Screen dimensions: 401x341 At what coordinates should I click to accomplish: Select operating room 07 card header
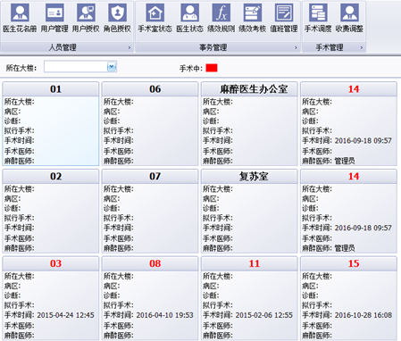150,176
